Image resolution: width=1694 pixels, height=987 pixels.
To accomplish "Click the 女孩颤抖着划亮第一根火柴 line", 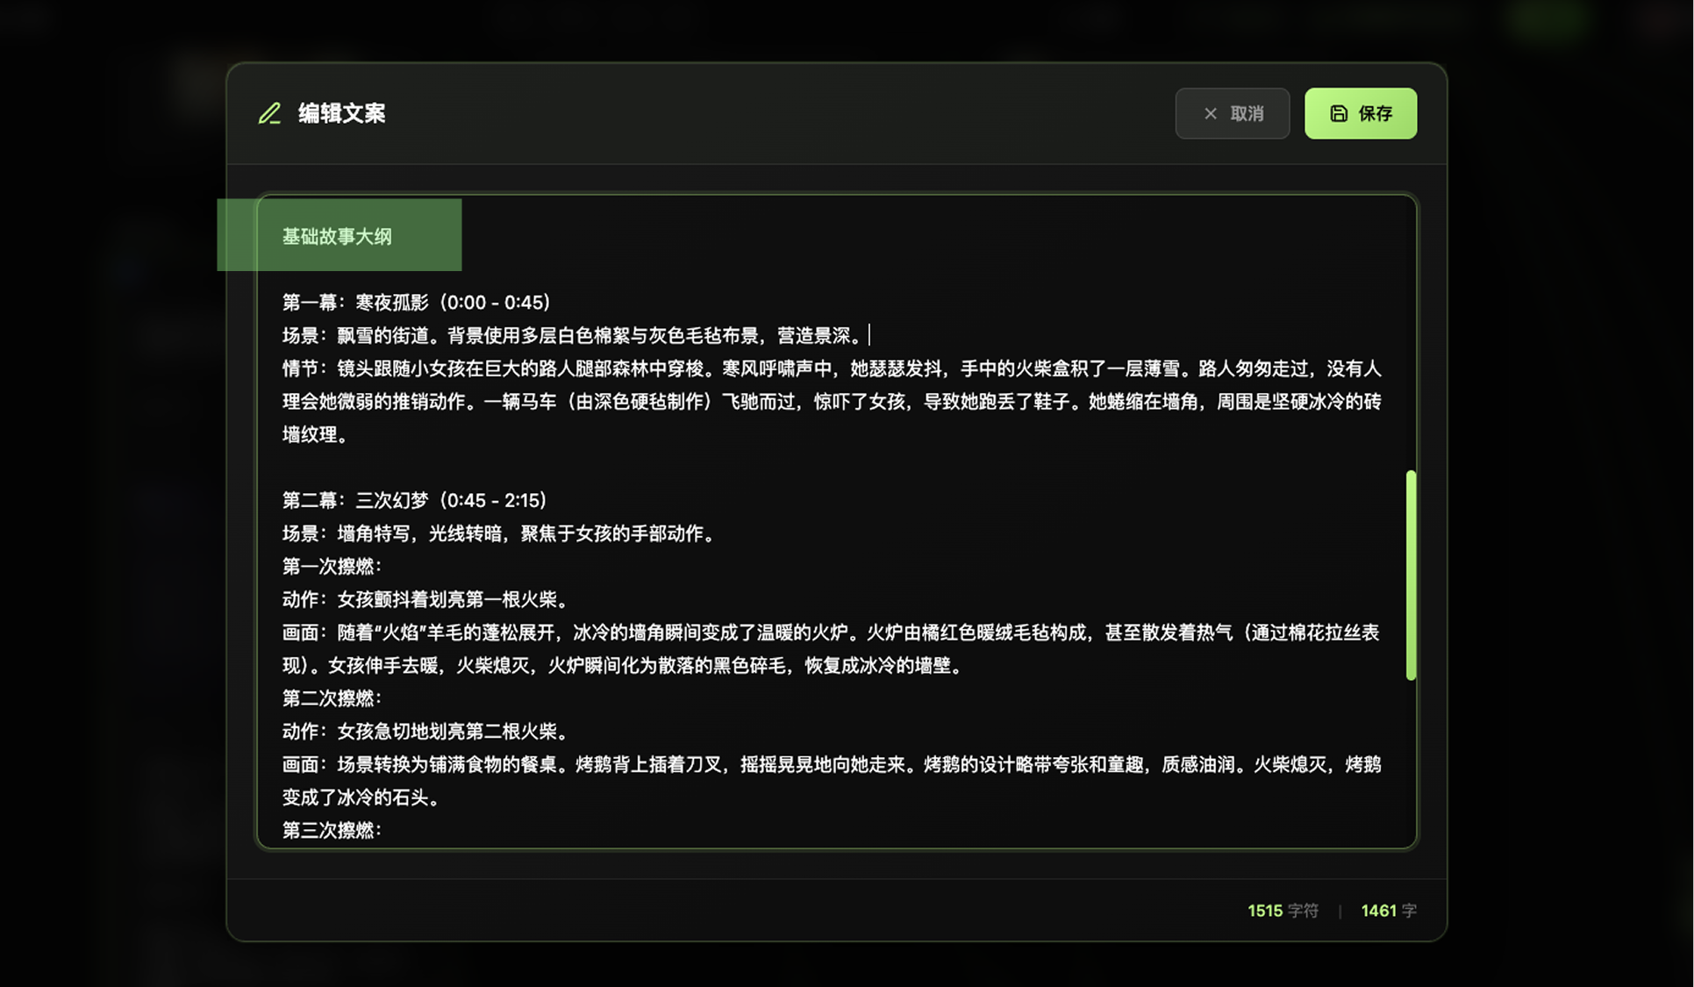I will (426, 600).
